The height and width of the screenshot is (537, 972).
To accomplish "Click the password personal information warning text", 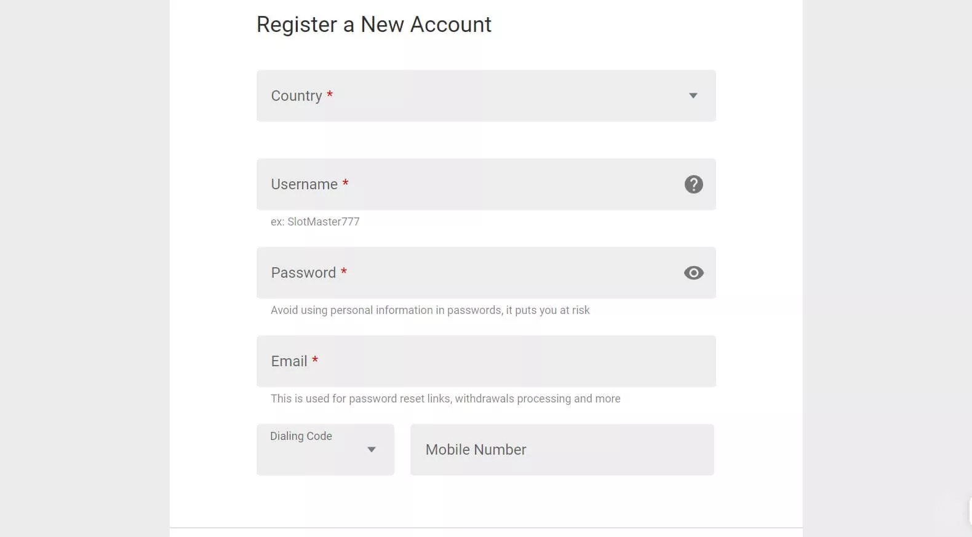I will (x=430, y=310).
